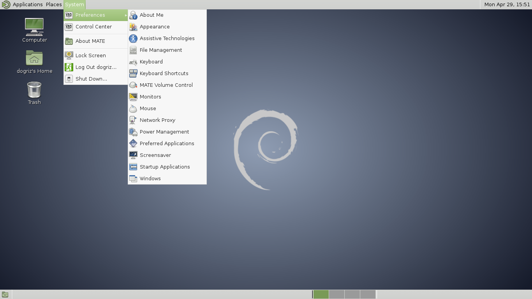Click the About Me person icon
This screenshot has width=532, height=299.
pyautogui.click(x=133, y=15)
